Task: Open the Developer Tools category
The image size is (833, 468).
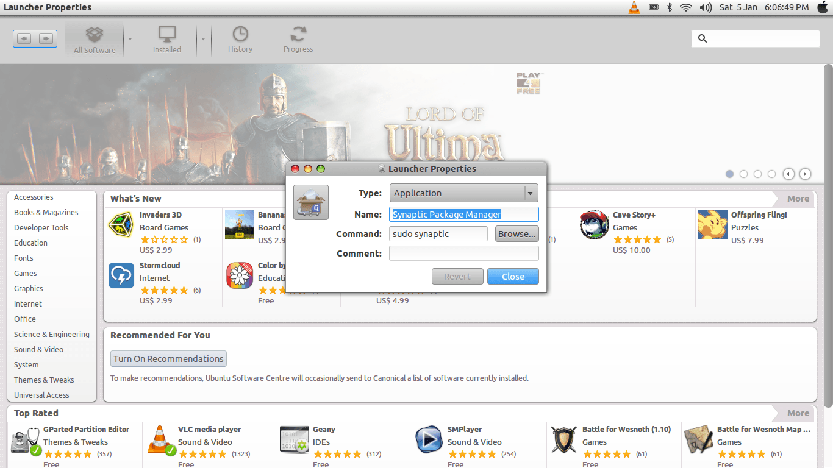Action: [41, 228]
